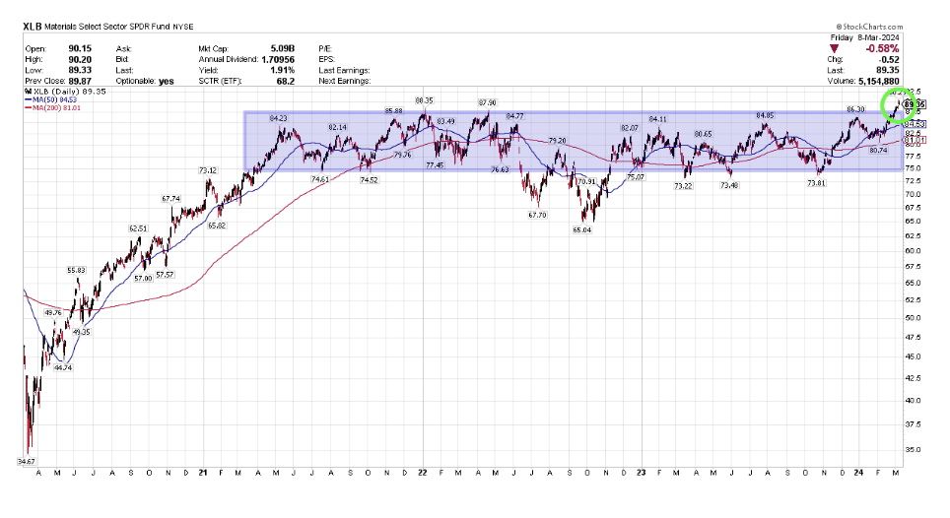Click the 85.88 price label
The height and width of the screenshot is (518, 950).
(x=394, y=110)
